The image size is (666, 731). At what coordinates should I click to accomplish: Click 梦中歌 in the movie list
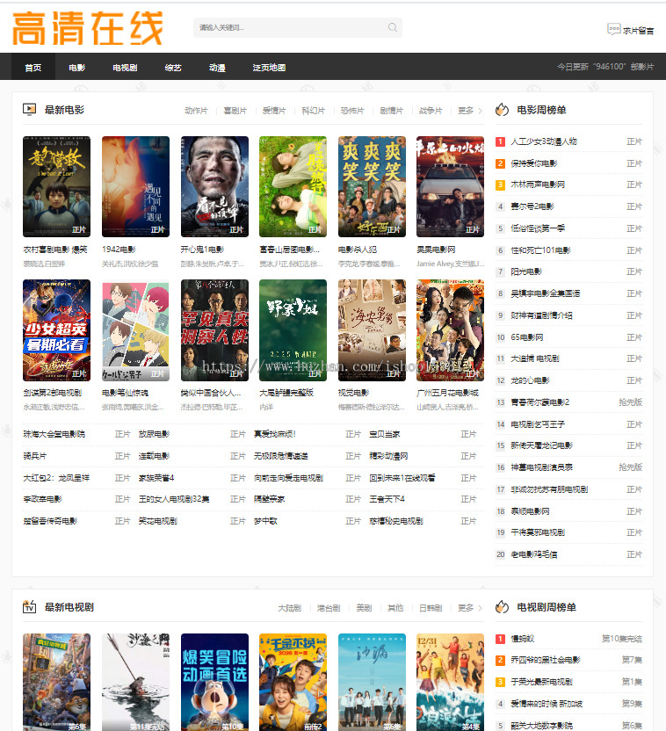click(x=265, y=521)
